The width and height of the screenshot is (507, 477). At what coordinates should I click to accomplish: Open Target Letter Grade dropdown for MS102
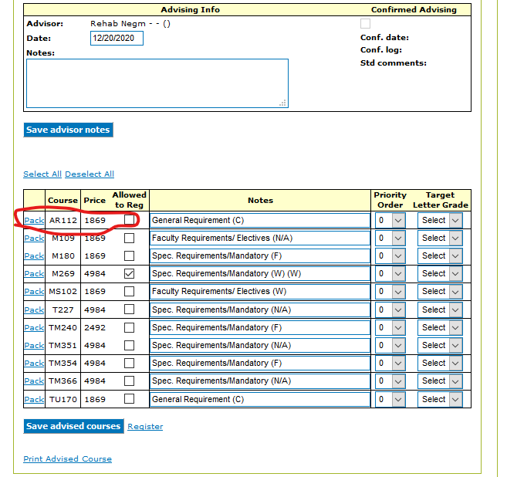click(x=440, y=292)
